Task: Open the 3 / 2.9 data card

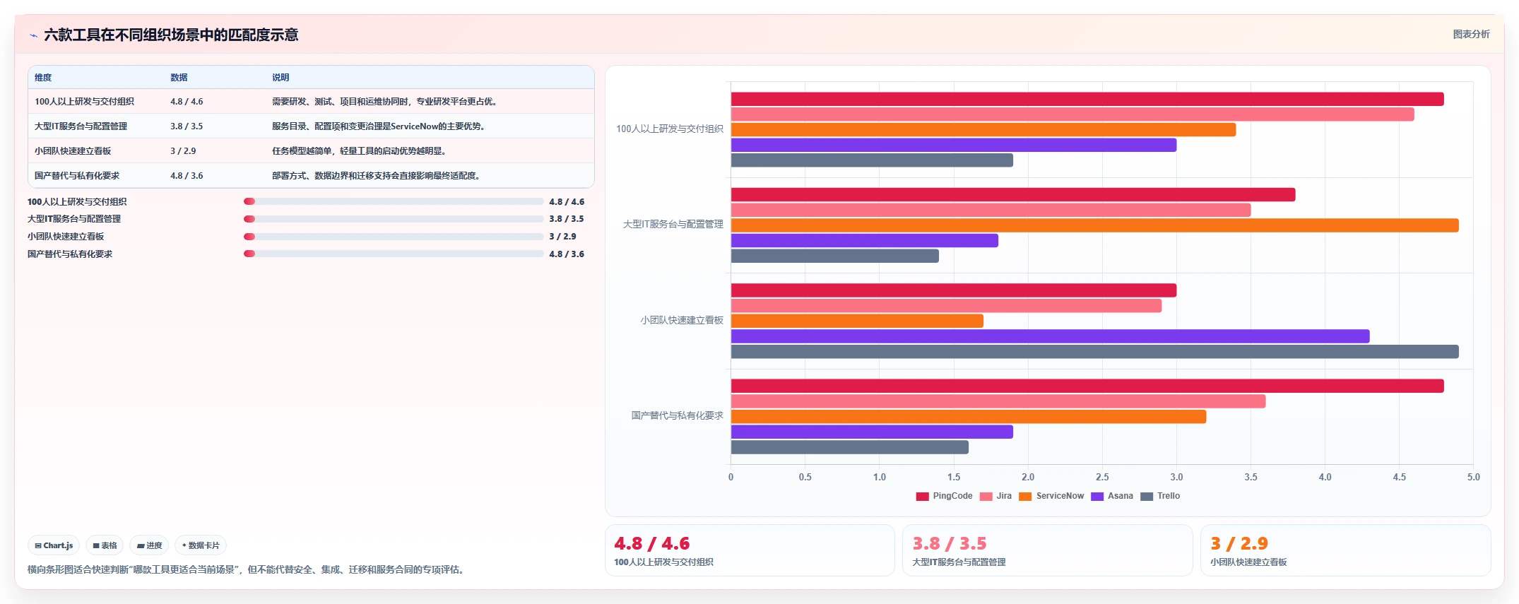Action: [x=1346, y=550]
